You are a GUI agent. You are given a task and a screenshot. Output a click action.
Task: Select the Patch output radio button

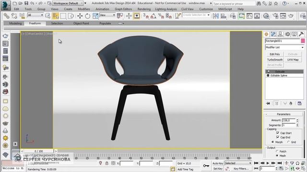click(277, 151)
